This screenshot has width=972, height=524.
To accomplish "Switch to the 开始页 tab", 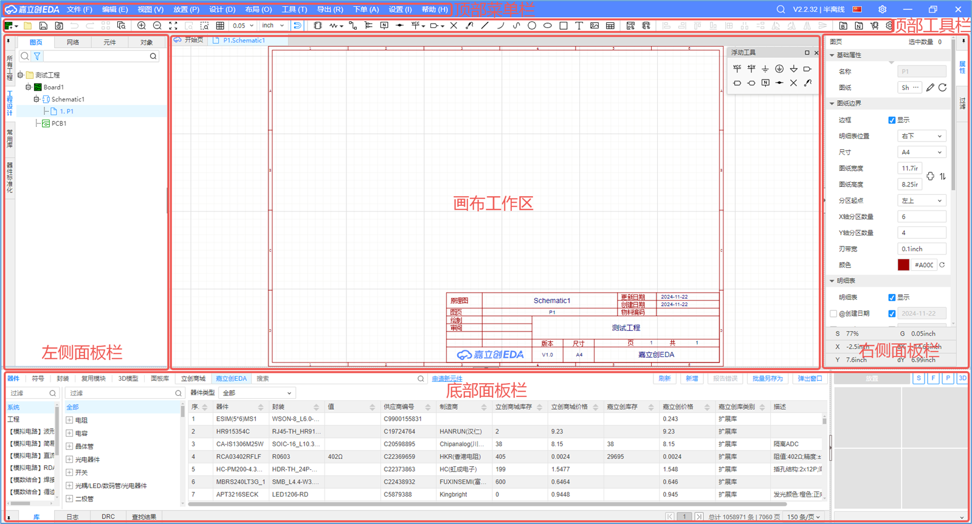I will click(189, 40).
